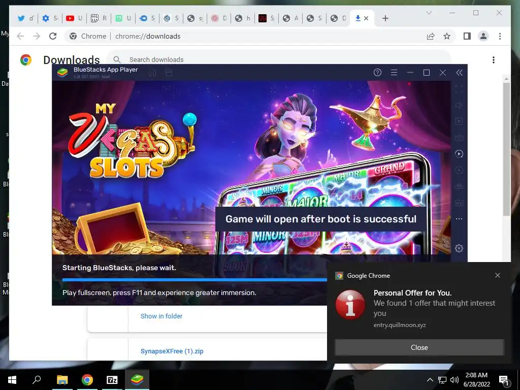The height and width of the screenshot is (390, 520).
Task: Open the BlueStacks three-dots more options
Action: pyautogui.click(x=459, y=219)
